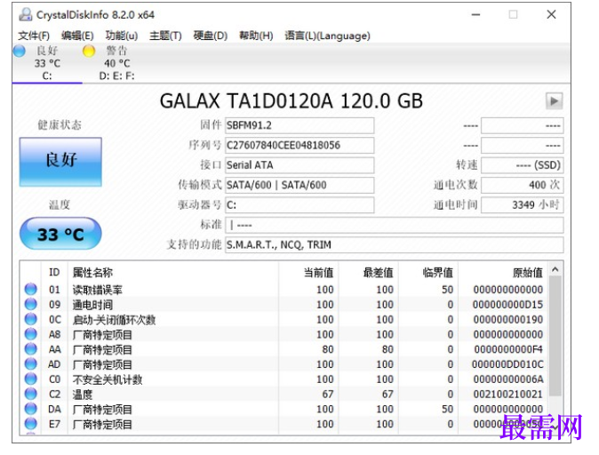Click the interface field Serial ATA
This screenshot has height=455, width=599.
(x=299, y=165)
